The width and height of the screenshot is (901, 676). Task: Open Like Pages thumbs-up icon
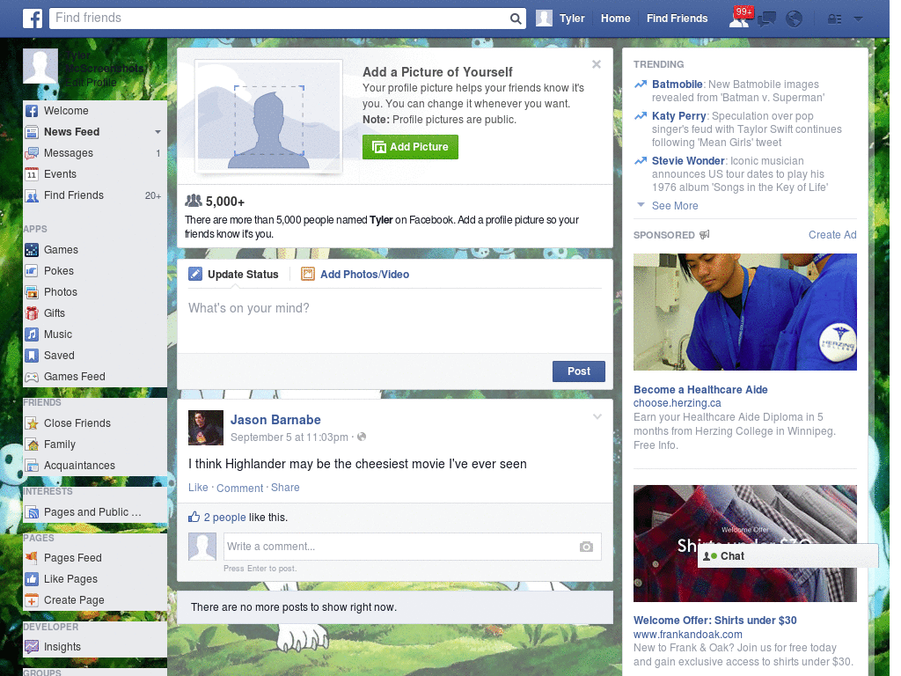[32, 579]
